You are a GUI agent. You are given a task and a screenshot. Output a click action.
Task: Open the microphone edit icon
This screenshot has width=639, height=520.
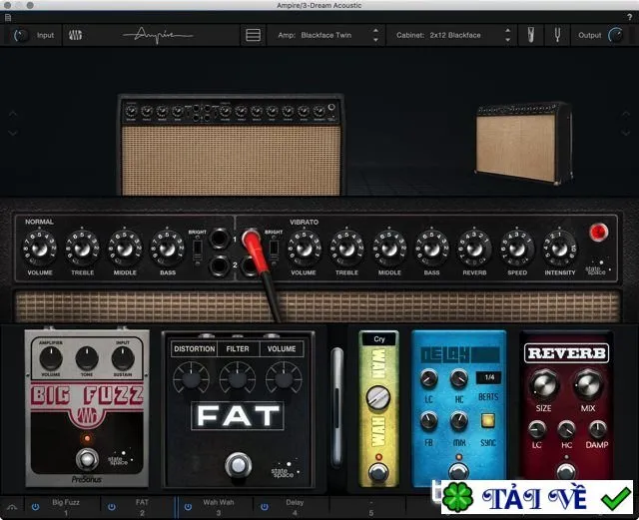pyautogui.click(x=530, y=35)
